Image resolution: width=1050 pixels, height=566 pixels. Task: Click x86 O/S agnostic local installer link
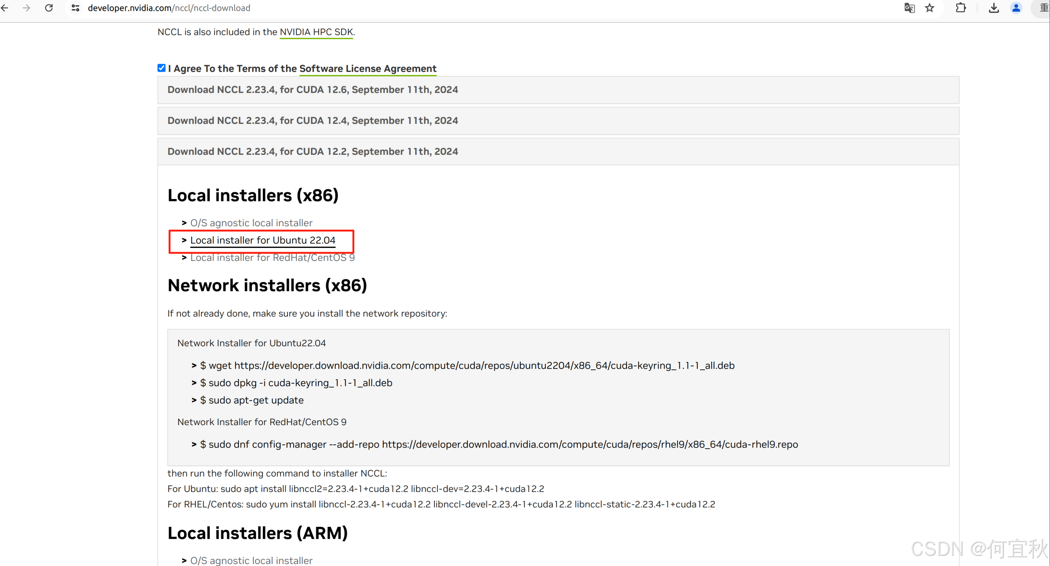251,223
